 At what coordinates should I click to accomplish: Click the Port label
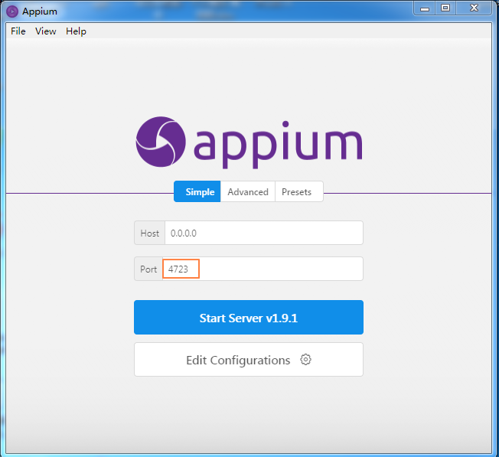coord(148,269)
